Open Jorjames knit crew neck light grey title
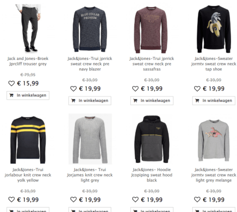 90,175
